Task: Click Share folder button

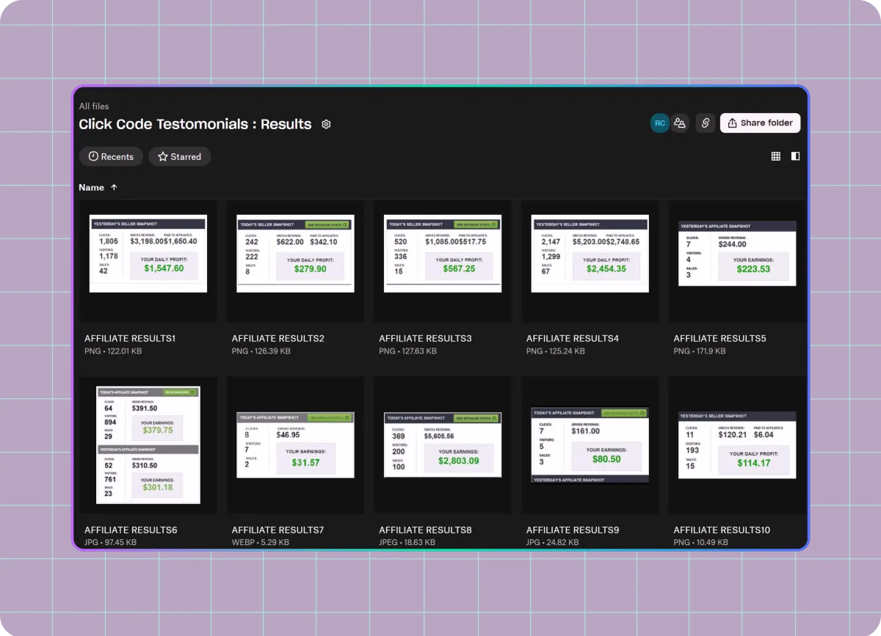Action: point(760,123)
